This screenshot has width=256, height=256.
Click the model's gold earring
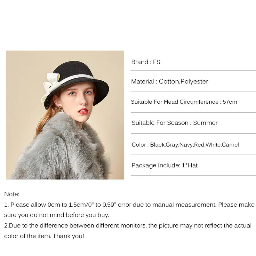tap(61, 108)
